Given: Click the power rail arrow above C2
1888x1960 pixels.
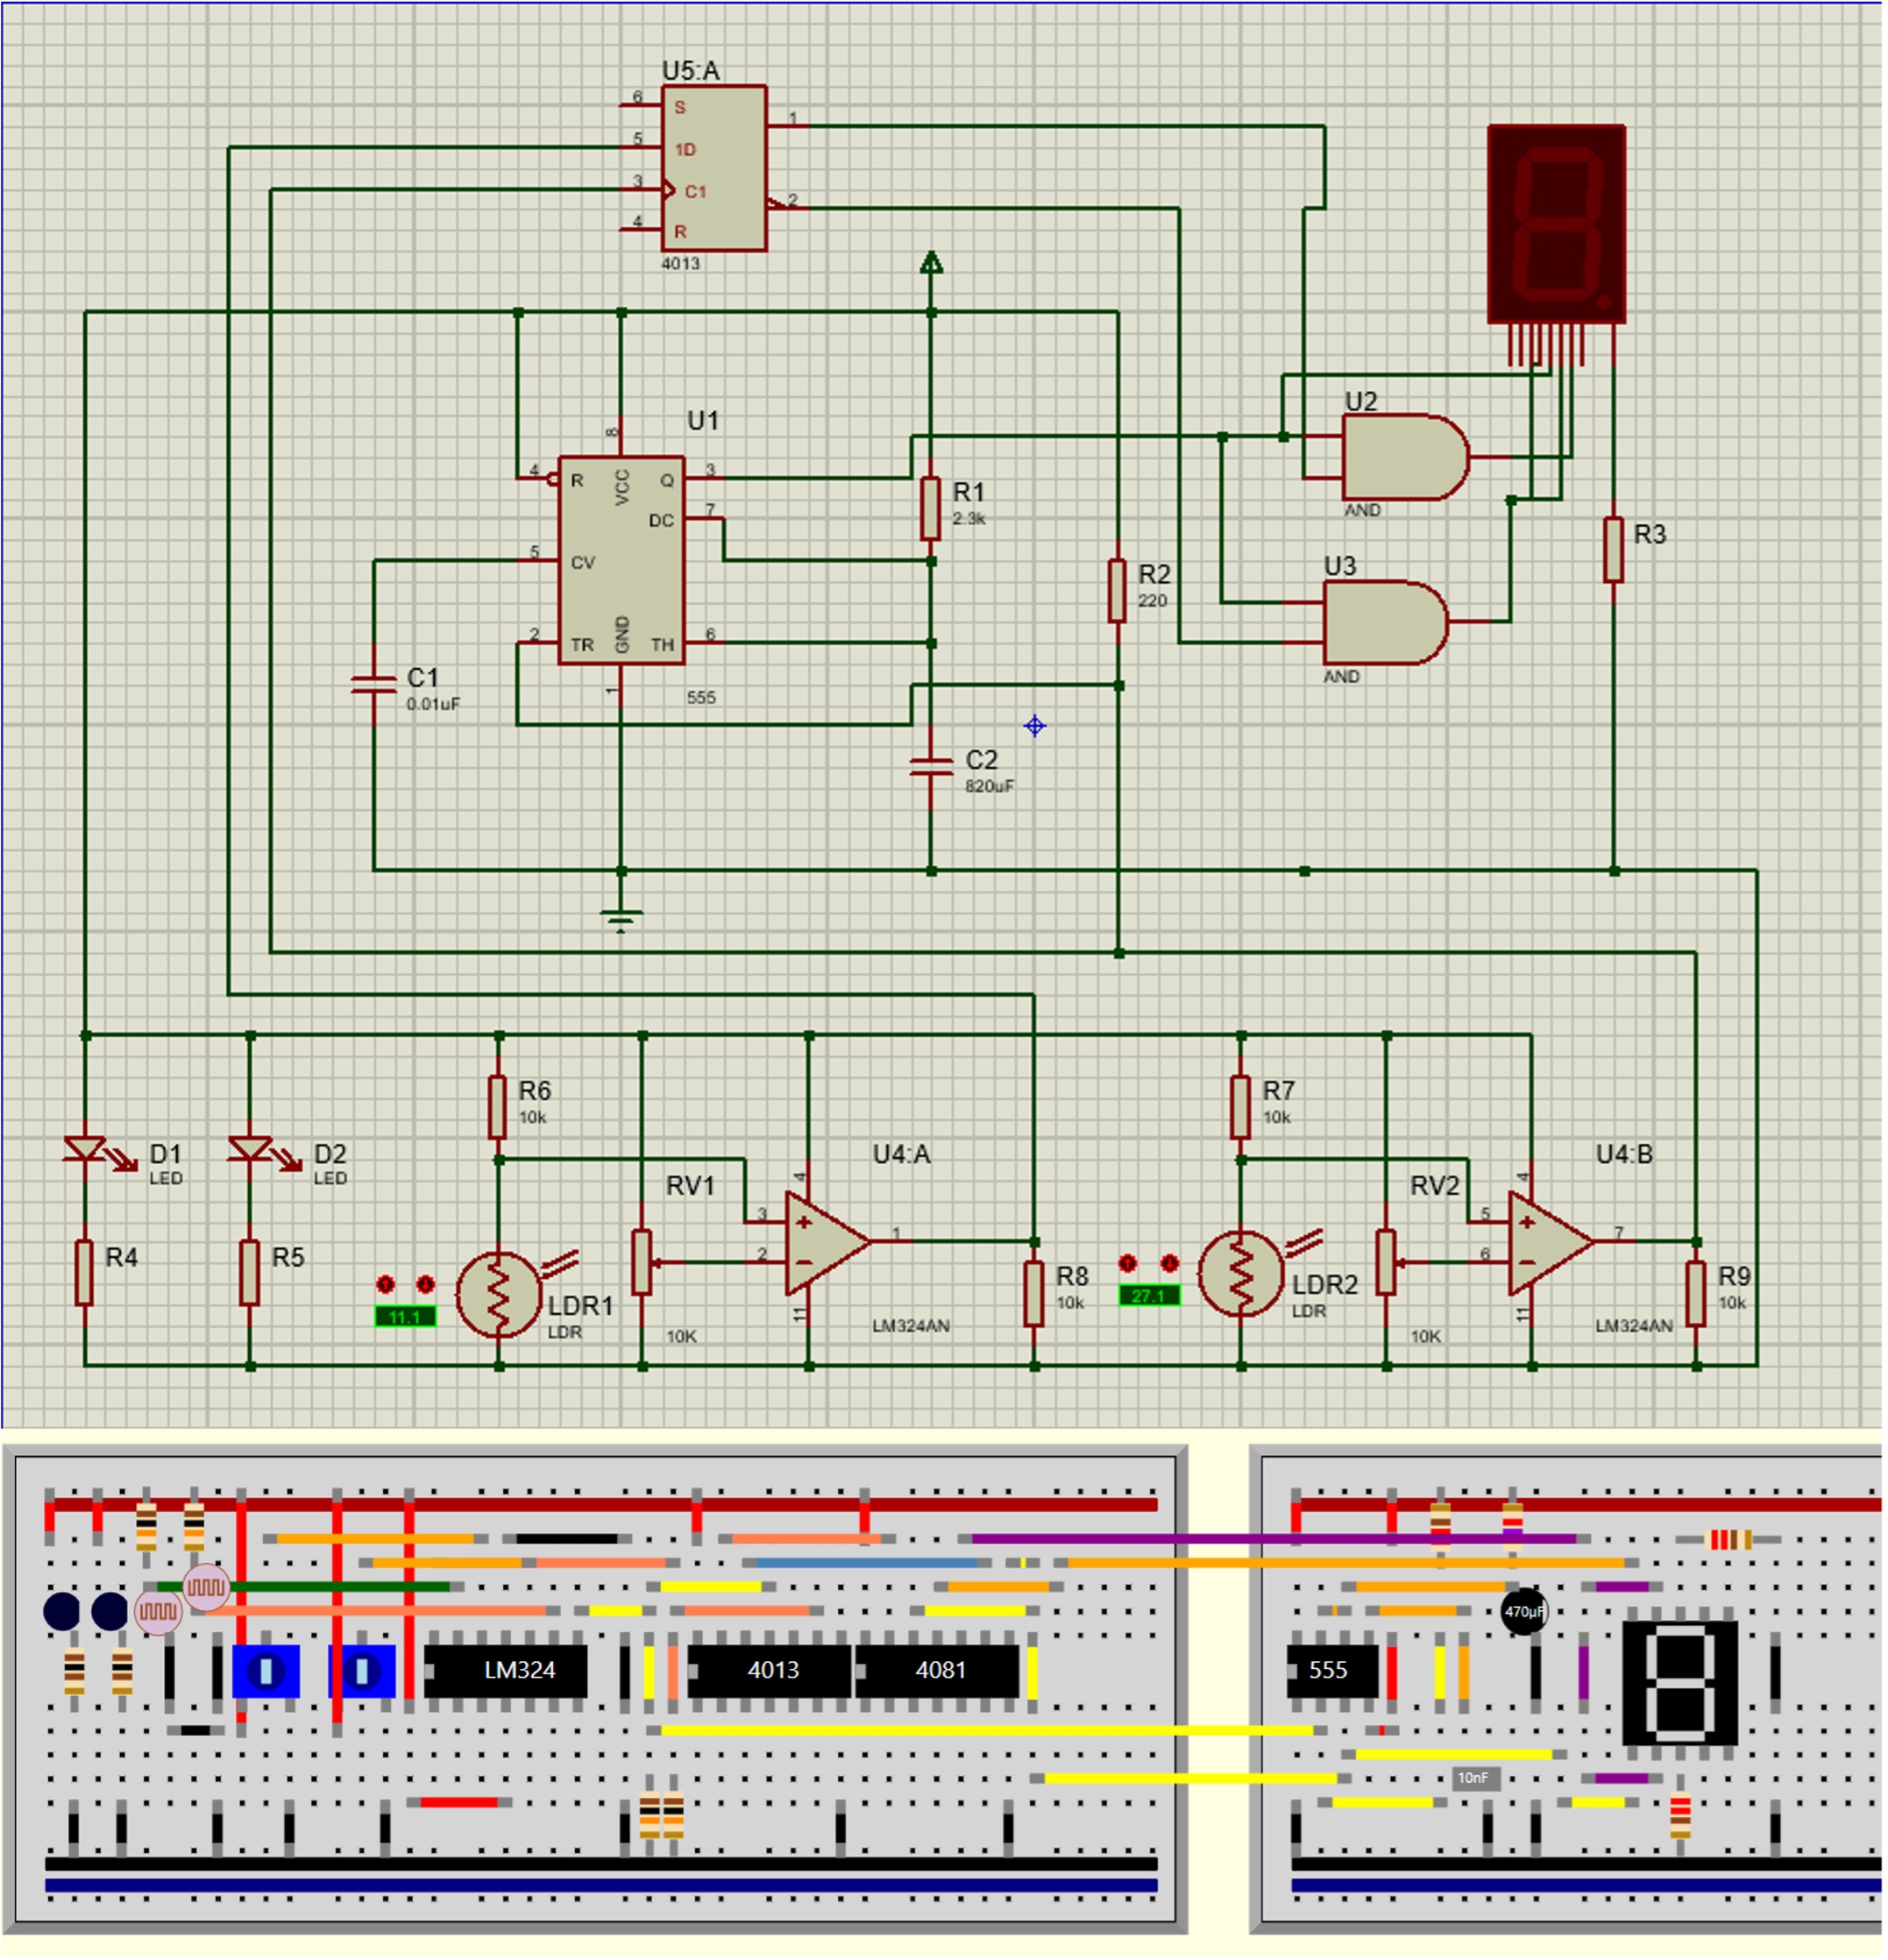Looking at the screenshot, I should [x=930, y=263].
